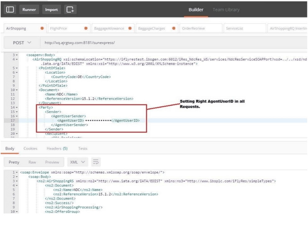The width and height of the screenshot is (308, 237).
Task: Open the response Cookies tab
Action: pyautogui.click(x=30, y=148)
